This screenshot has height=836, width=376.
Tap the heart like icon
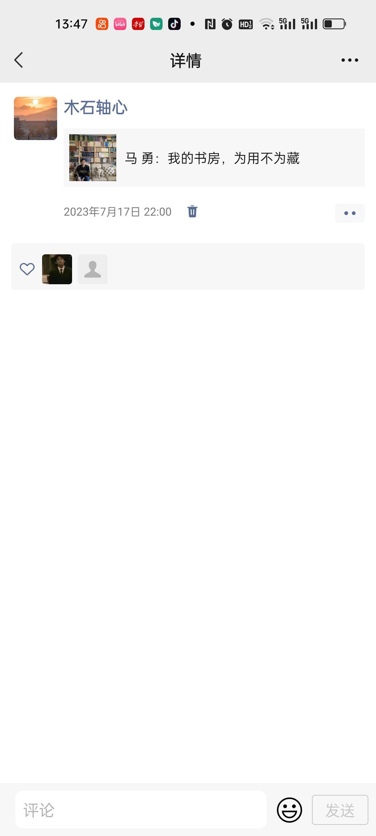click(x=27, y=269)
